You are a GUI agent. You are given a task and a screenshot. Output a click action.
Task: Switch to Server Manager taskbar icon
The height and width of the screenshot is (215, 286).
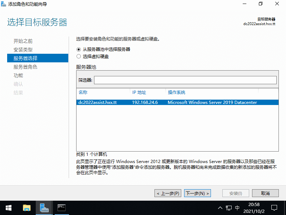[44, 208]
